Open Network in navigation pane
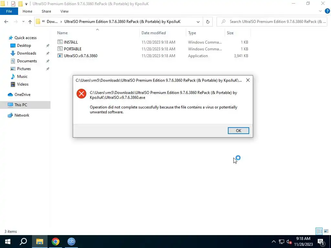This screenshot has width=331, height=248. (22, 115)
